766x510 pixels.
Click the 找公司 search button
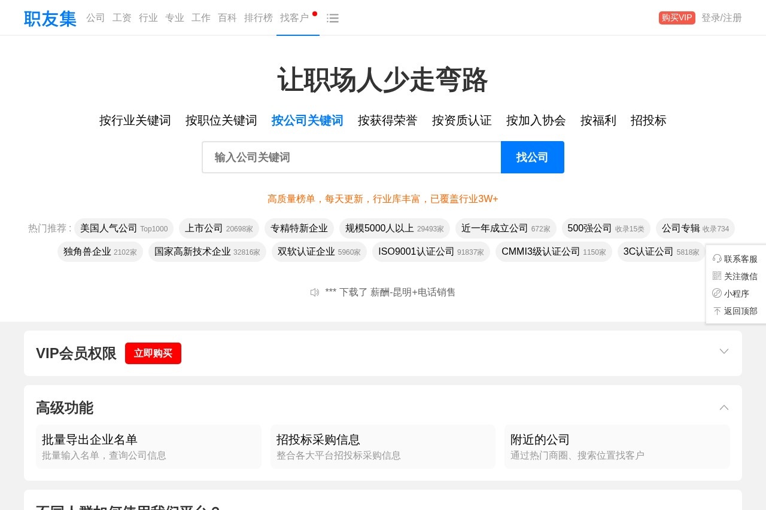click(533, 157)
